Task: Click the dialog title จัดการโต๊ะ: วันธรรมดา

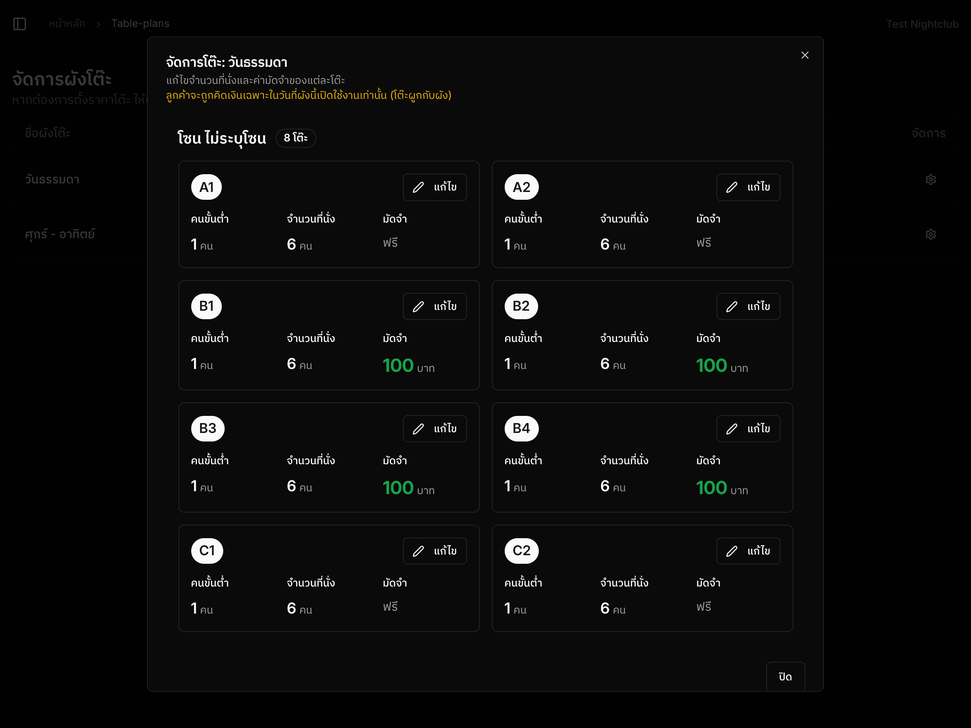Action: click(x=226, y=62)
